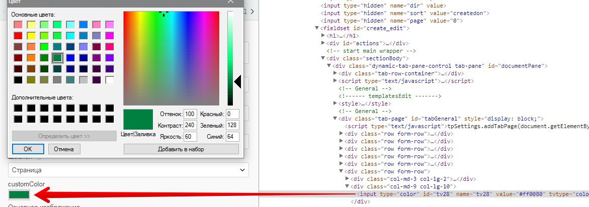This screenshot has height=207, width=589.
Task: Click inside the rainbow color spectrum field
Action: [x=172, y=58]
